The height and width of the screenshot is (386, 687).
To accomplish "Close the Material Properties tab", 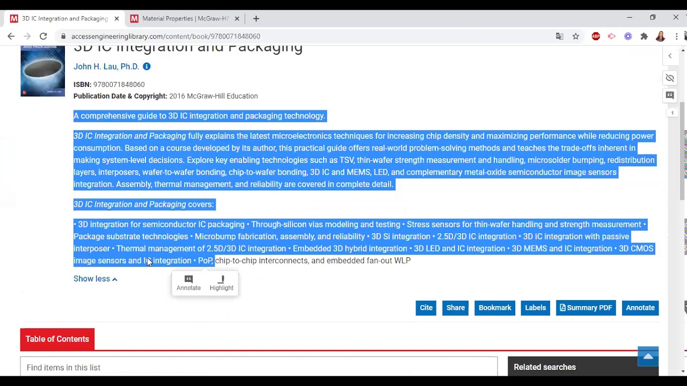I will pos(237,19).
